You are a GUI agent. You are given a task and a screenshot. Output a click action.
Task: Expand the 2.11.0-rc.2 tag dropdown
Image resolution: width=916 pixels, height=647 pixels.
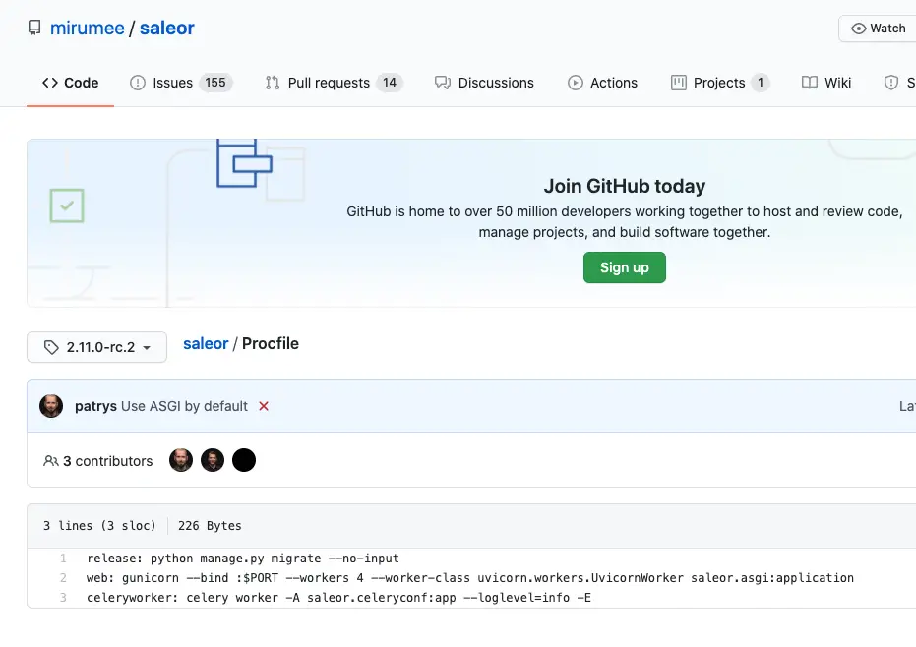coord(97,347)
